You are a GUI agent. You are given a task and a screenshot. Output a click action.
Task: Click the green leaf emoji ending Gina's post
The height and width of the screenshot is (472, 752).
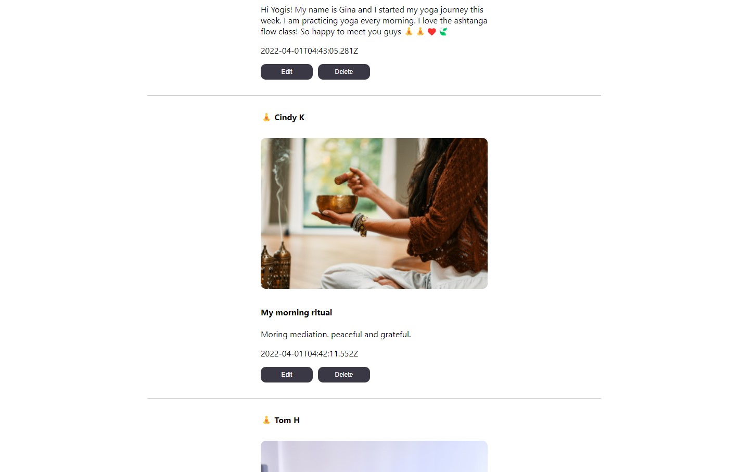[x=443, y=31]
